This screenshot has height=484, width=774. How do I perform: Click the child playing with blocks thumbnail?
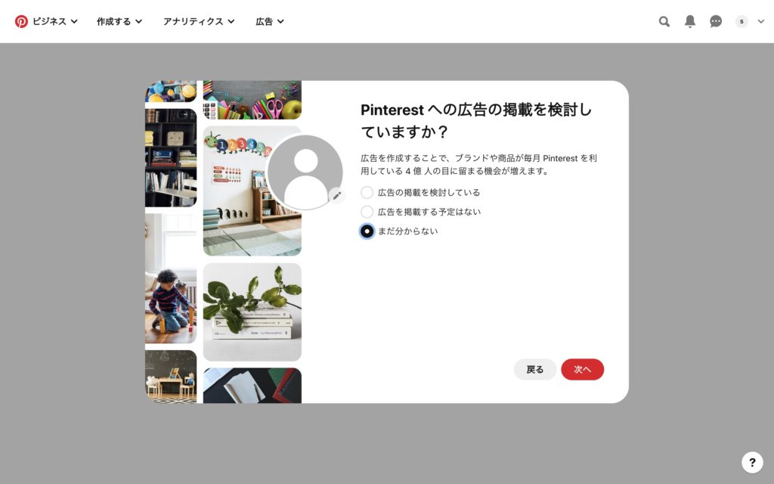[171, 278]
